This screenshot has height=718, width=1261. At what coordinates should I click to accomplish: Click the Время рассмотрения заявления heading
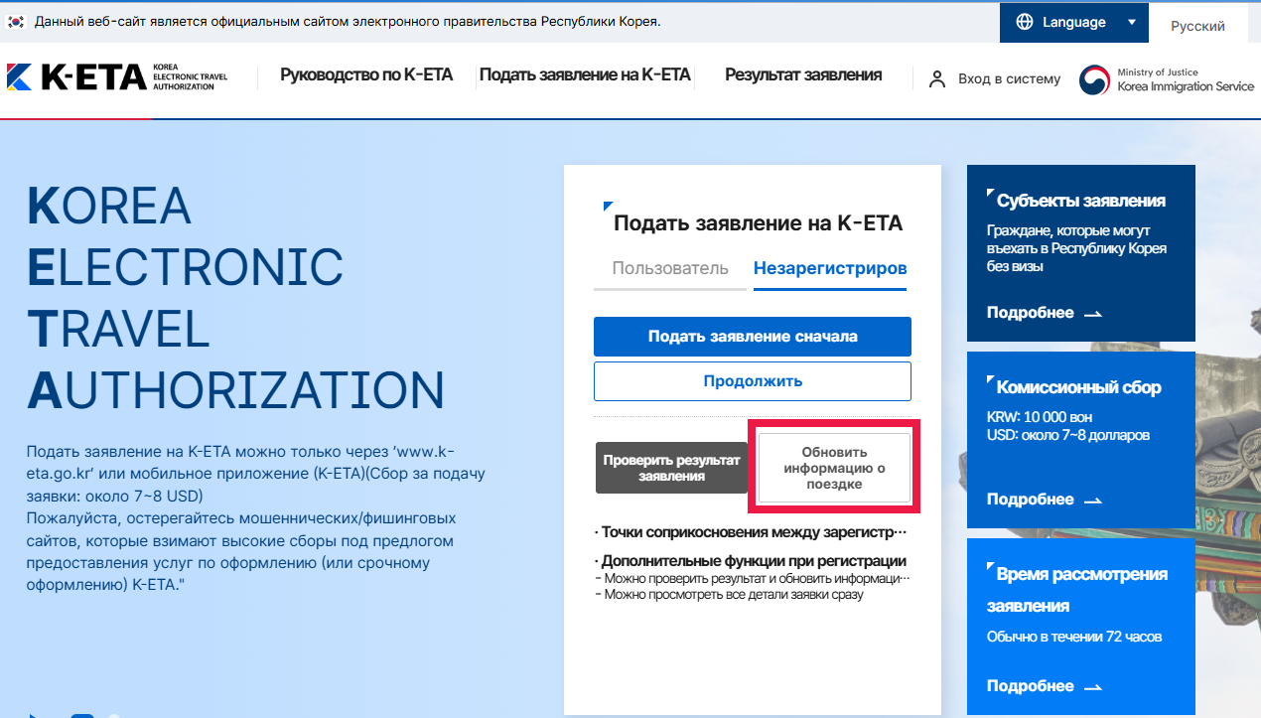(x=1077, y=590)
